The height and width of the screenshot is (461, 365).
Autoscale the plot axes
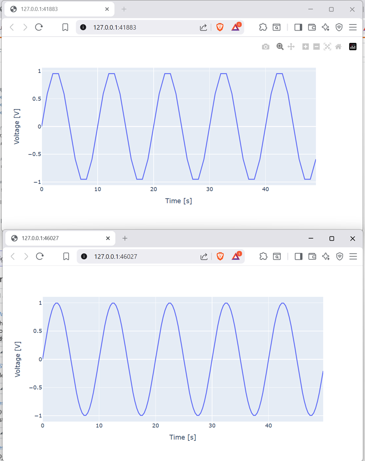click(327, 46)
